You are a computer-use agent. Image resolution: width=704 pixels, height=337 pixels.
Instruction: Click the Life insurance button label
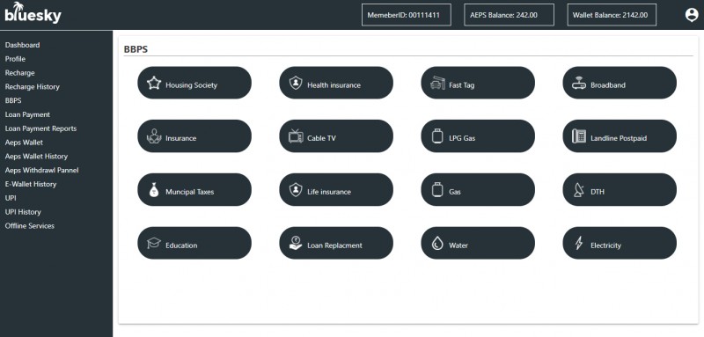tap(329, 192)
